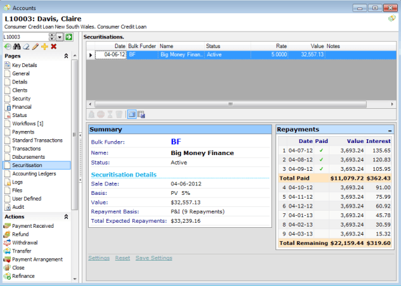Open the Clients page
Viewport: 401px width, 286px height.
[x=20, y=90]
